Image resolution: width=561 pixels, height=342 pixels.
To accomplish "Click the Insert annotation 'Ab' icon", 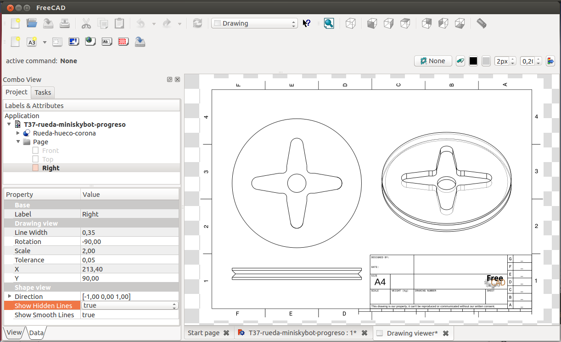I will point(107,42).
